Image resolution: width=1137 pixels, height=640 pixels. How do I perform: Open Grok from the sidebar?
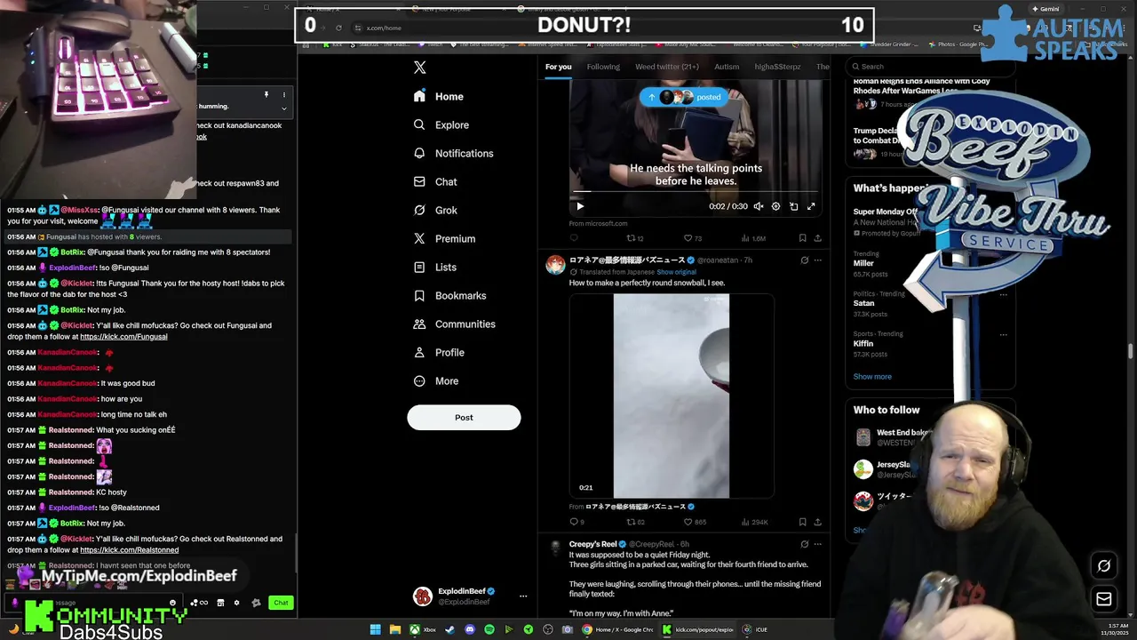pyautogui.click(x=435, y=210)
